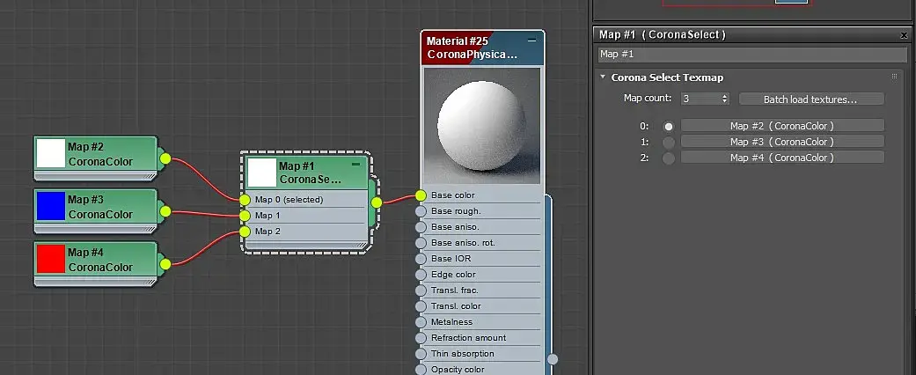Click output socket of Map #4 node

click(x=165, y=264)
